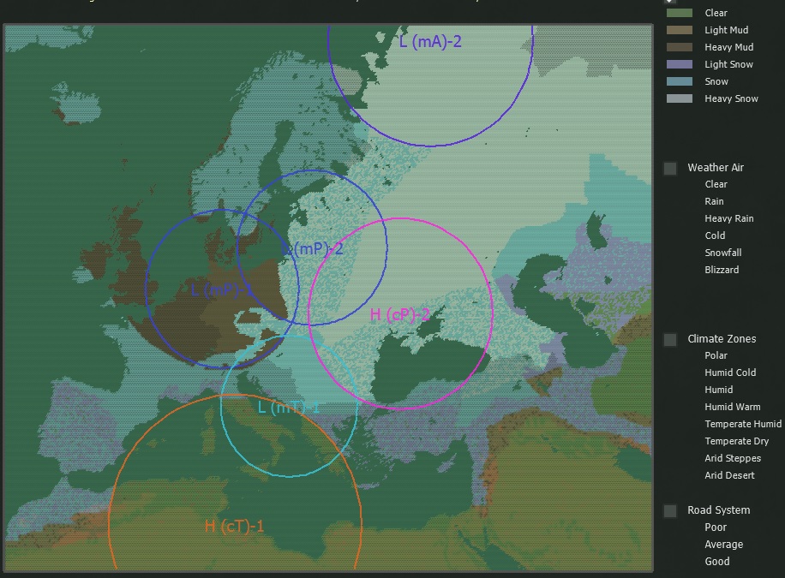Image resolution: width=785 pixels, height=578 pixels.
Task: Enable the Weather Air checkbox
Action: click(670, 168)
